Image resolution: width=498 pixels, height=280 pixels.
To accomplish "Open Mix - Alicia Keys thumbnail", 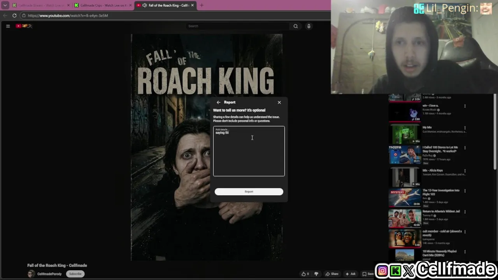I will [x=405, y=177].
